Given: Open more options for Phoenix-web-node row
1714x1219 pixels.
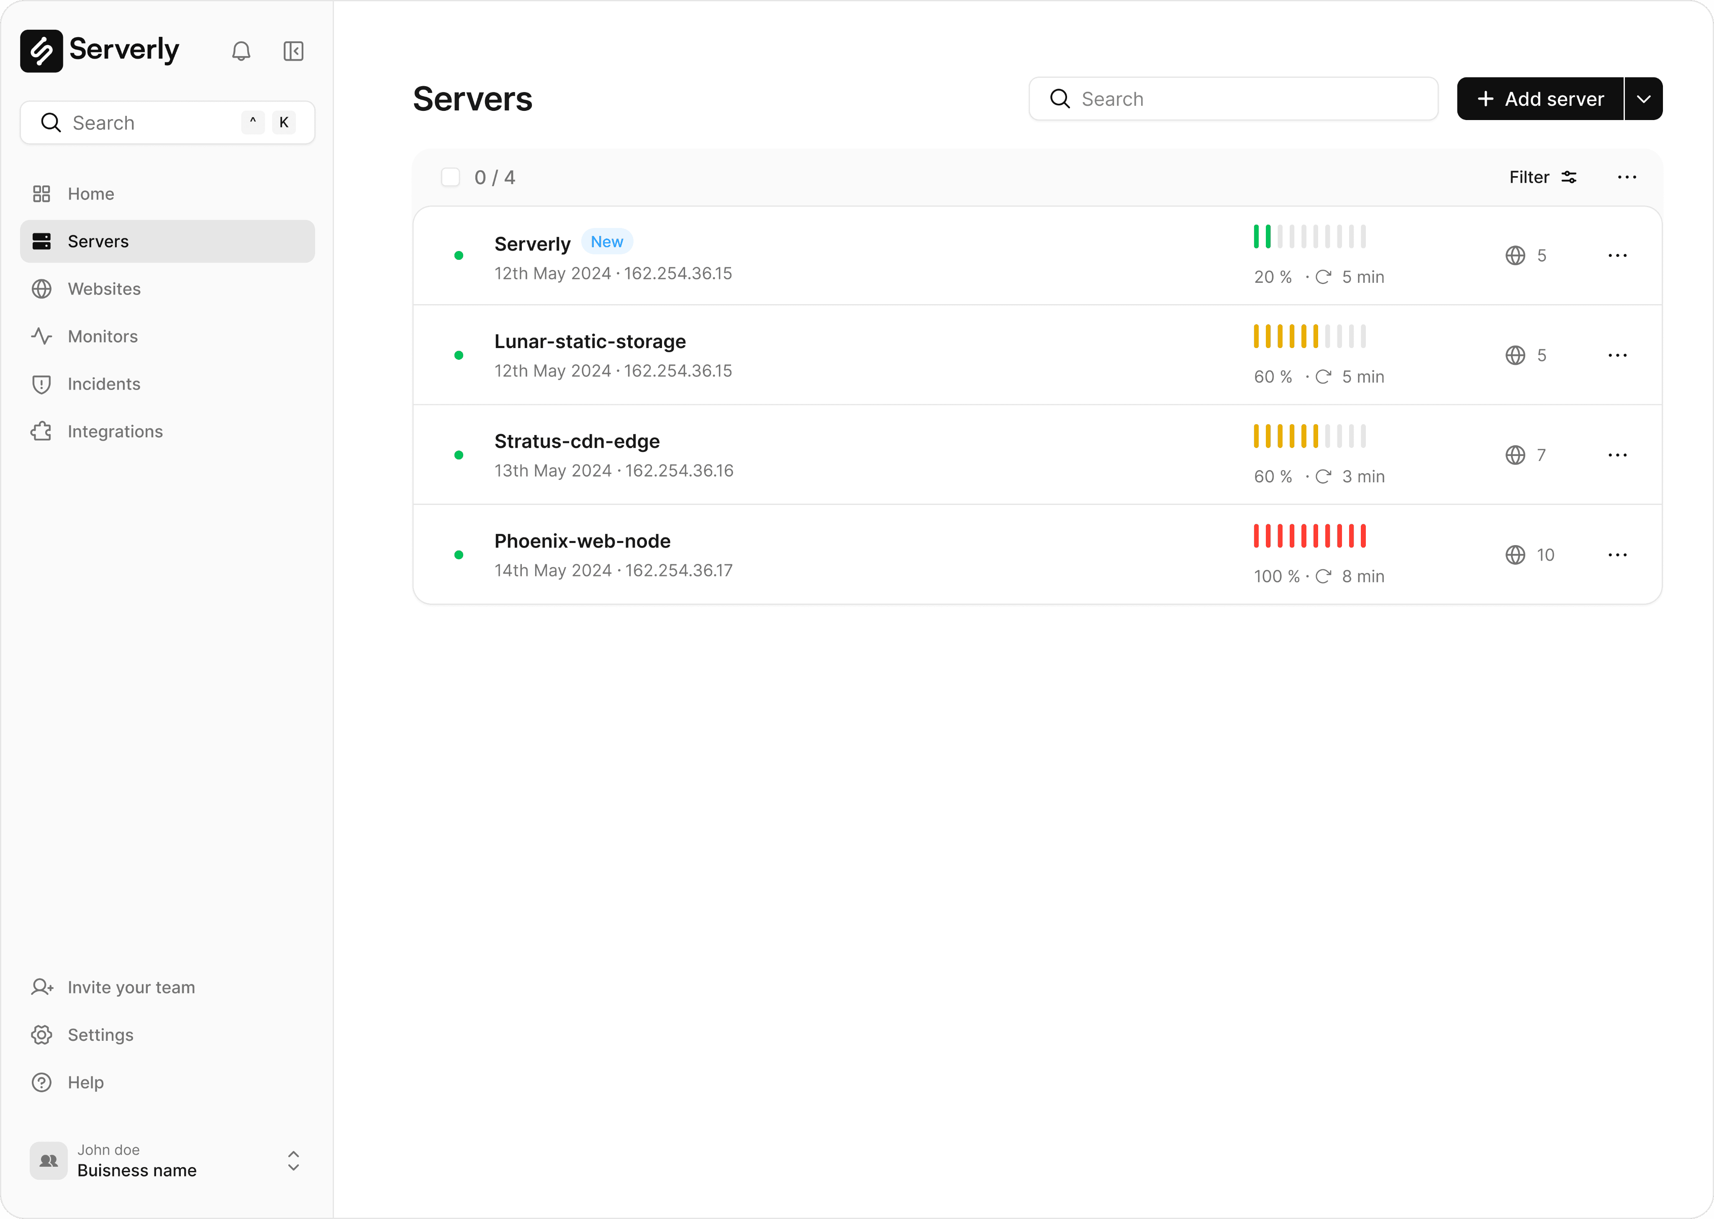Looking at the screenshot, I should click(x=1617, y=555).
